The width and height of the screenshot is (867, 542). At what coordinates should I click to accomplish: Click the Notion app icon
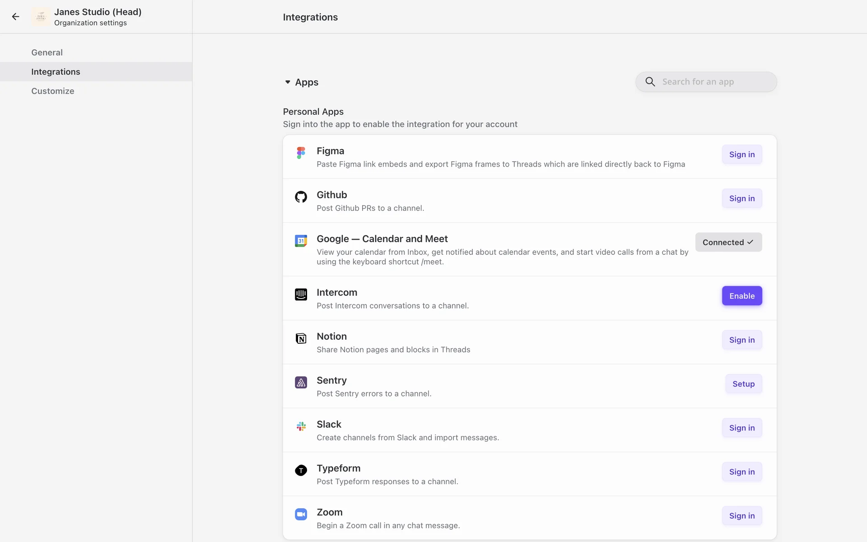301,338
